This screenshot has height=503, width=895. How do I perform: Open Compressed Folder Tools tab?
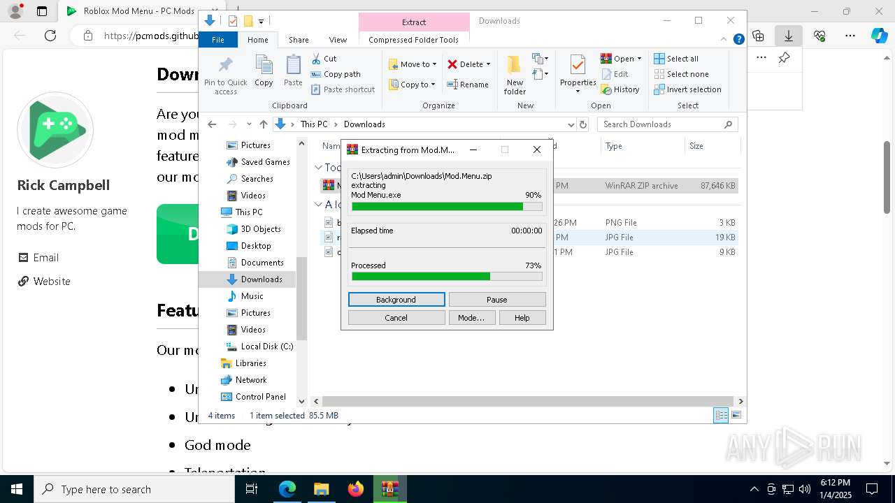click(x=413, y=40)
